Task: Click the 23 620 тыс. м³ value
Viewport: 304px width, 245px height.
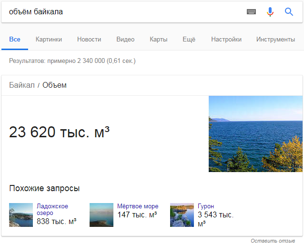Action: (x=60, y=132)
